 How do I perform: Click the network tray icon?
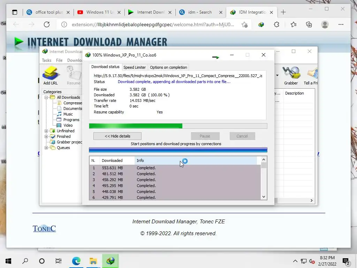[x=304, y=261]
